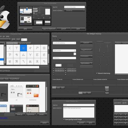Screen dimensions: 128x128
Task: Click the theme list vertical scrollbar
Action: pyautogui.click(x=46, y=97)
